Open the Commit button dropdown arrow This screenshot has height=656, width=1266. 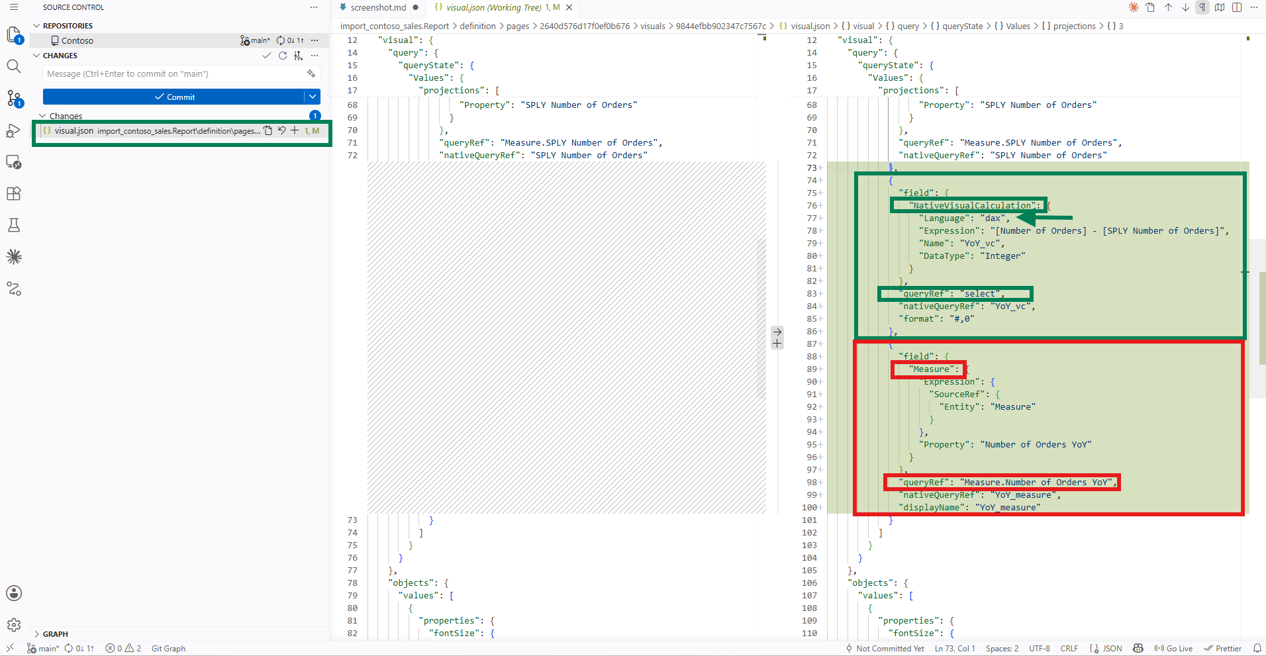tap(313, 97)
